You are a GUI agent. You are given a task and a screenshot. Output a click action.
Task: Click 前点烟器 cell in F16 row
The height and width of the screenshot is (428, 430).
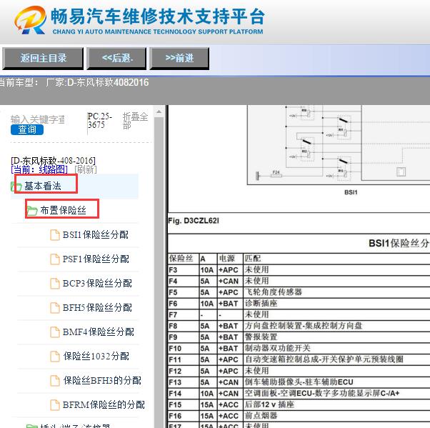pos(261,416)
